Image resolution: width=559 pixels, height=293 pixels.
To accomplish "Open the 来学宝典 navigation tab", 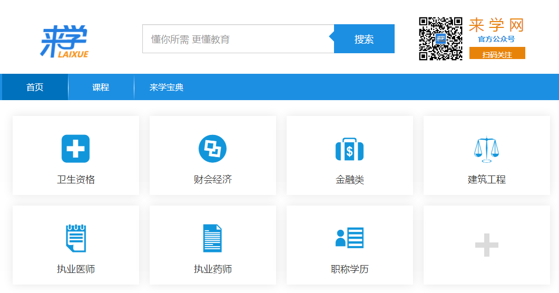I will [x=166, y=87].
